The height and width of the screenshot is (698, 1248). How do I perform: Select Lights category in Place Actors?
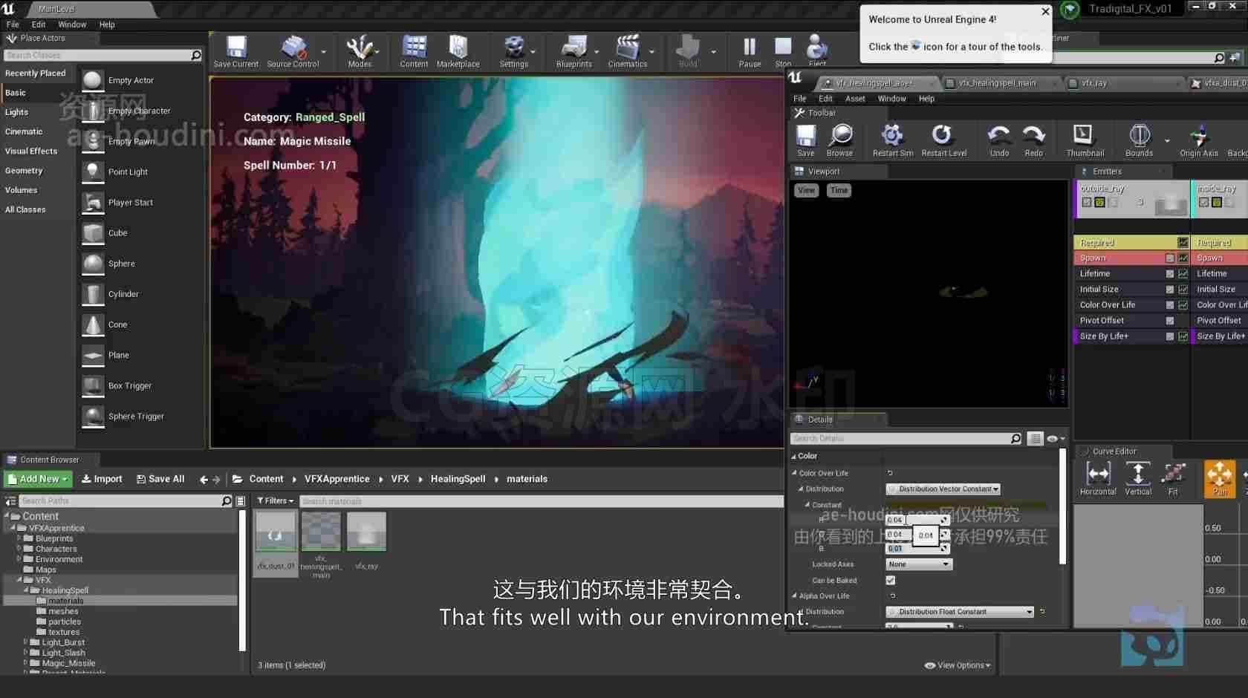[x=16, y=112]
